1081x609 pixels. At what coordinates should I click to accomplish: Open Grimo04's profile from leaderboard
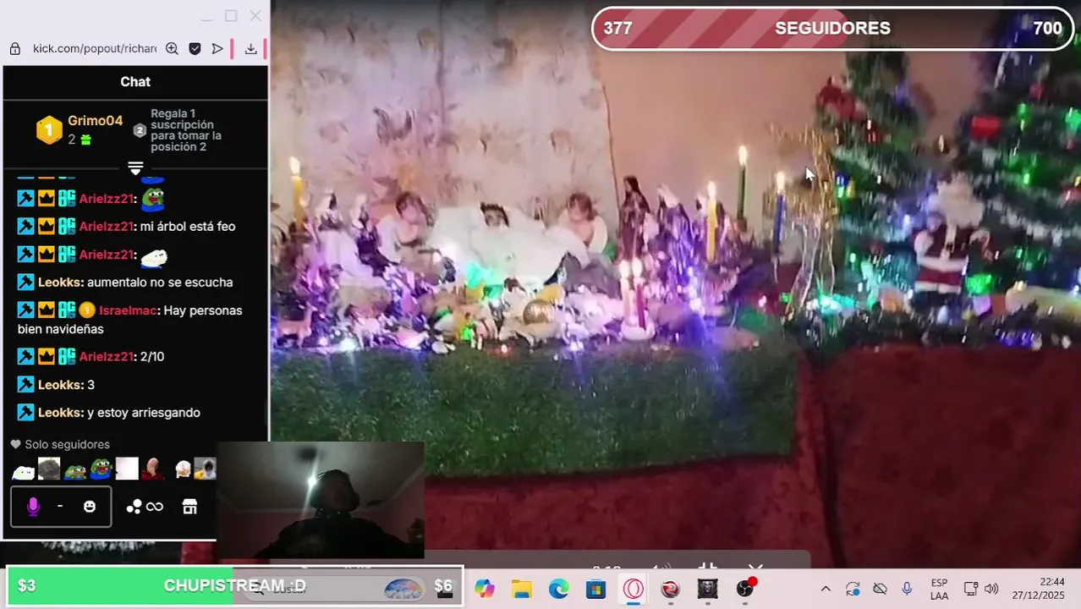point(96,121)
